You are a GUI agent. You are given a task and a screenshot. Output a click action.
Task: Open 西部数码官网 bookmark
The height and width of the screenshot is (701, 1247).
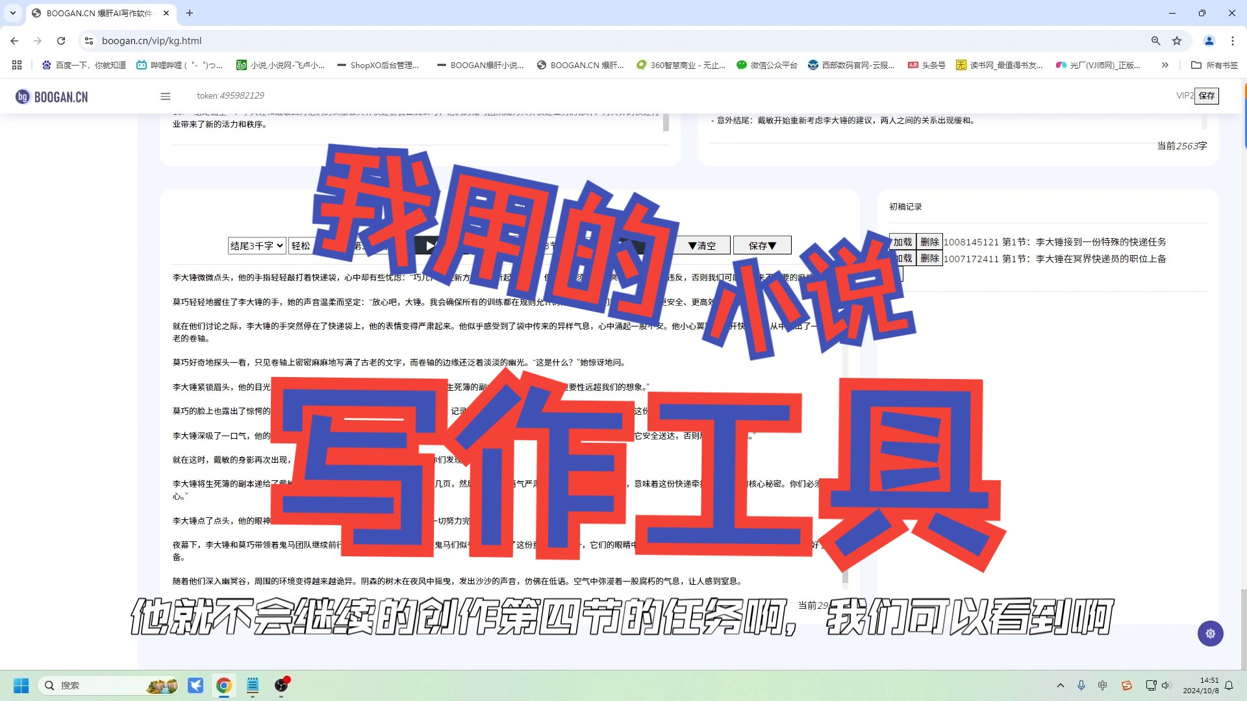(x=851, y=65)
